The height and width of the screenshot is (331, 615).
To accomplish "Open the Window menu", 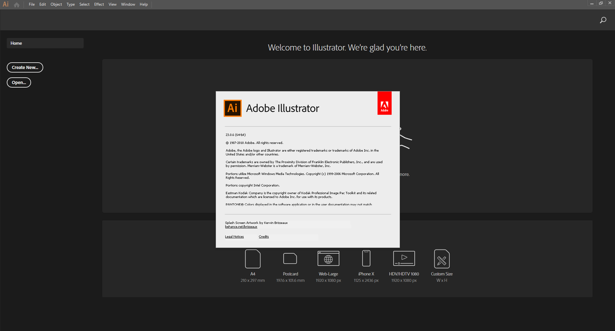I will [128, 4].
